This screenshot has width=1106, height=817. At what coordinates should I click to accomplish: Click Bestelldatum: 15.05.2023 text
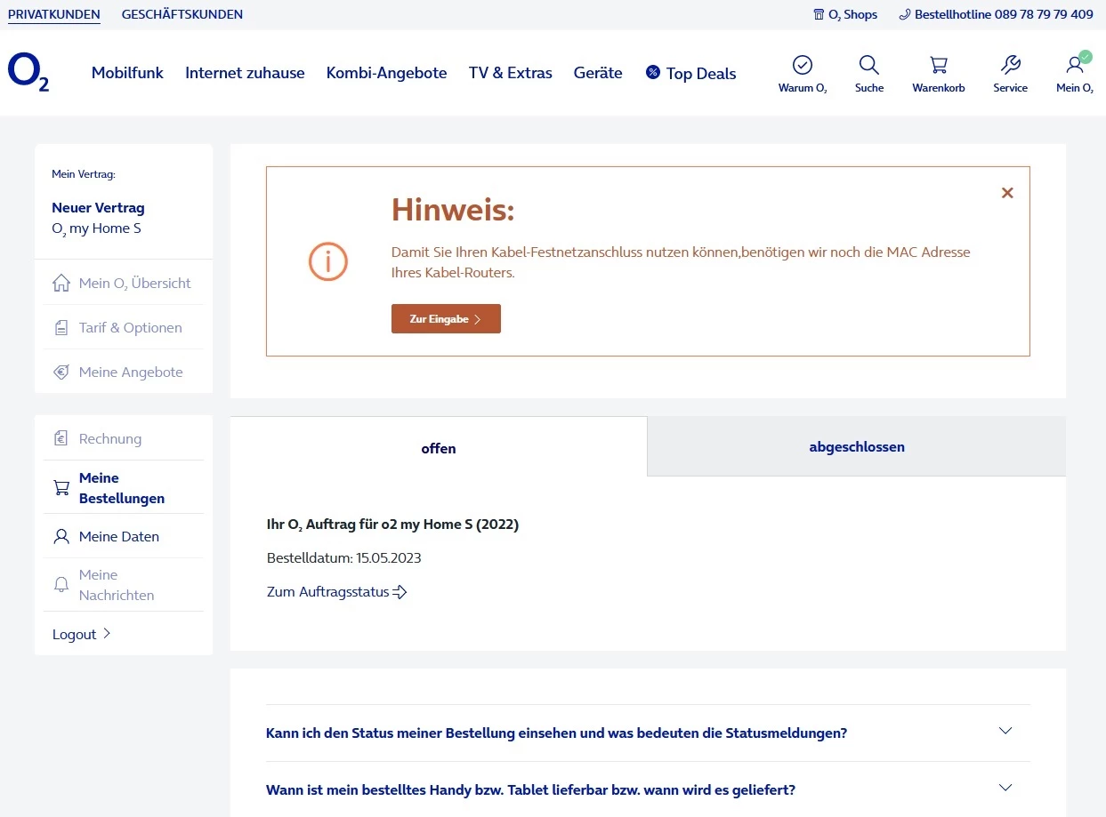pyautogui.click(x=344, y=558)
